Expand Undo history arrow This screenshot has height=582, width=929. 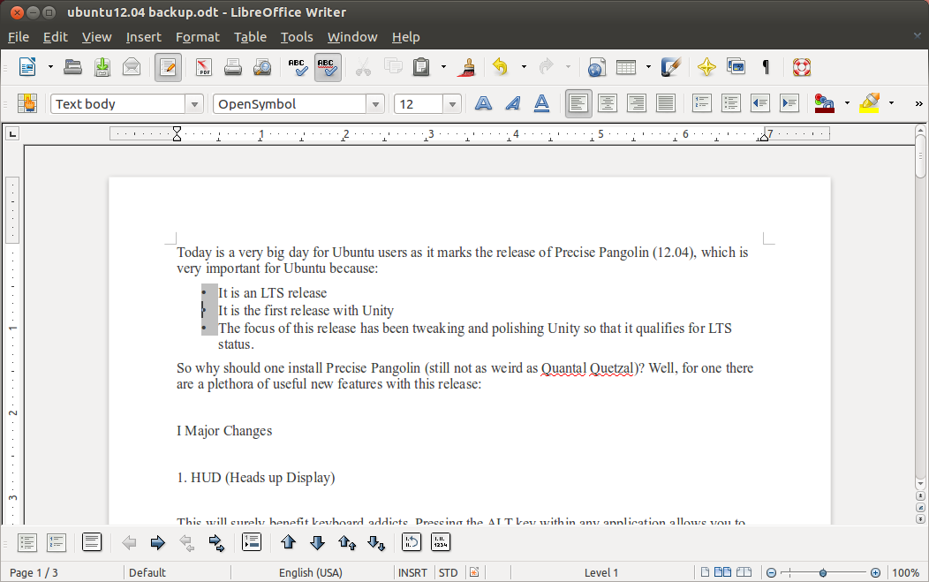pos(524,67)
